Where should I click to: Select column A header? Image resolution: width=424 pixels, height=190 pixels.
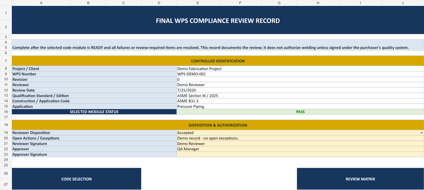(41, 3)
